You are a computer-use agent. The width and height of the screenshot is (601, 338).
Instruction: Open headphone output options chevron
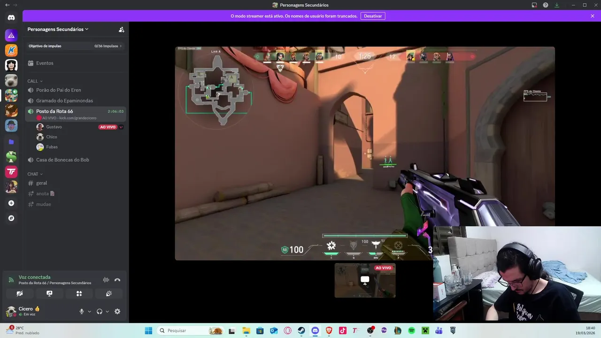[x=107, y=311]
